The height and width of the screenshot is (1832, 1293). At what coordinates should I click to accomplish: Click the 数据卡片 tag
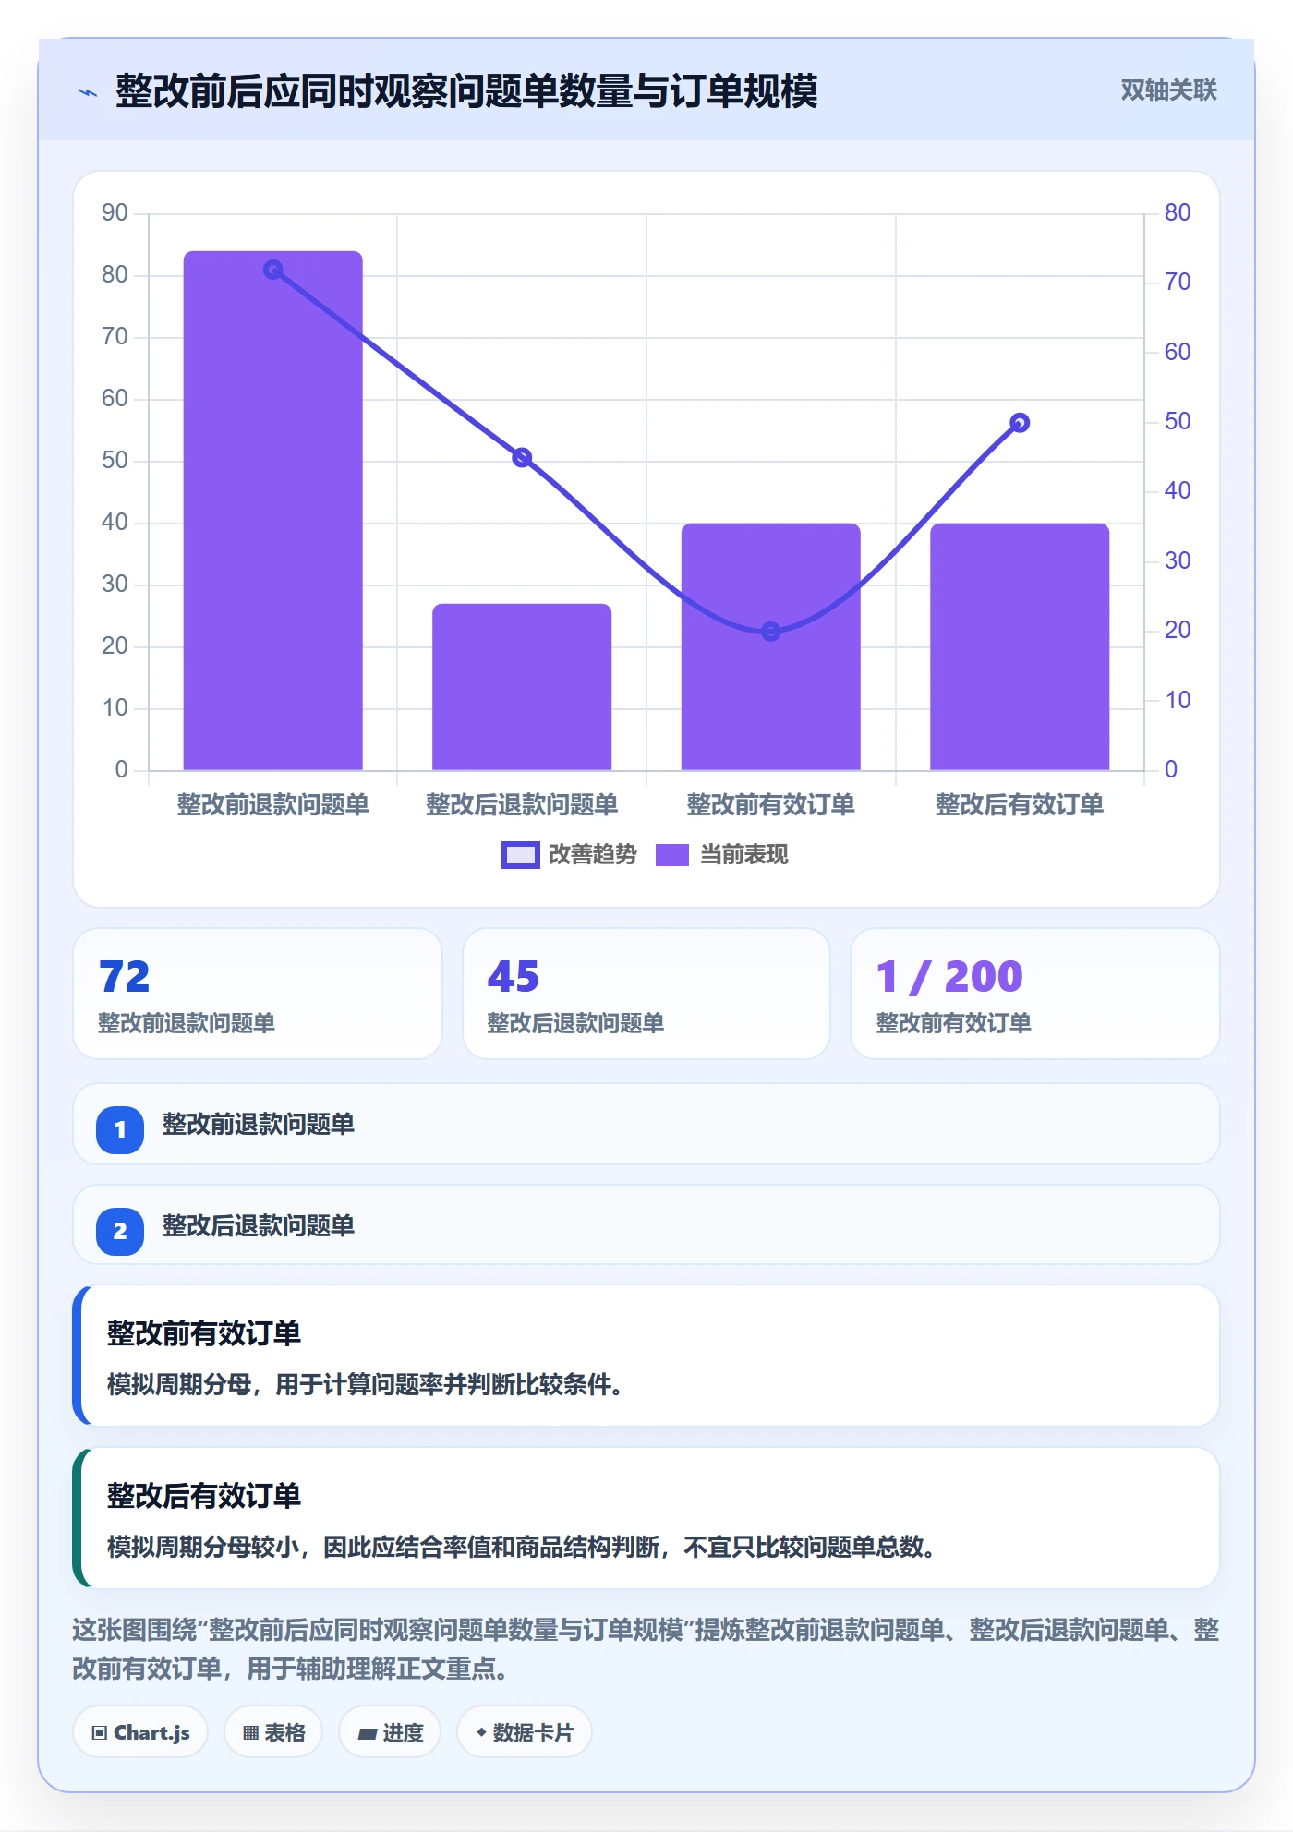point(524,1732)
